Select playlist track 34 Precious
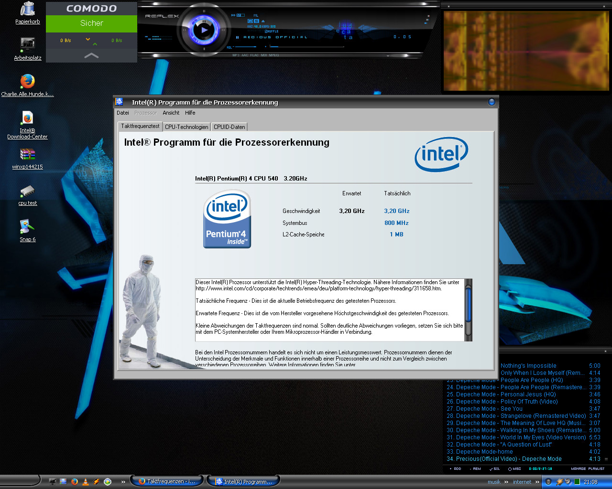 (523, 459)
